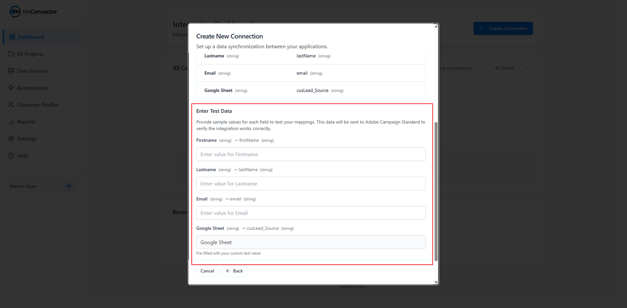Go to the Automations menu item

(32, 88)
